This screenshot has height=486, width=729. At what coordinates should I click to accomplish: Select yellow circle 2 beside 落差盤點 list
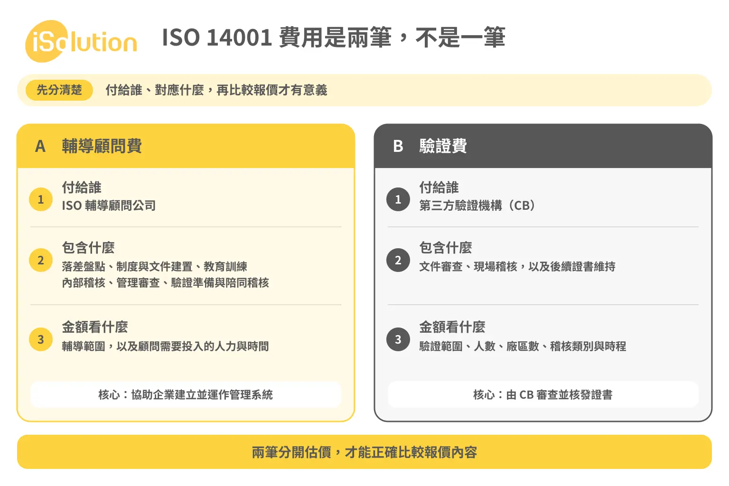41,260
